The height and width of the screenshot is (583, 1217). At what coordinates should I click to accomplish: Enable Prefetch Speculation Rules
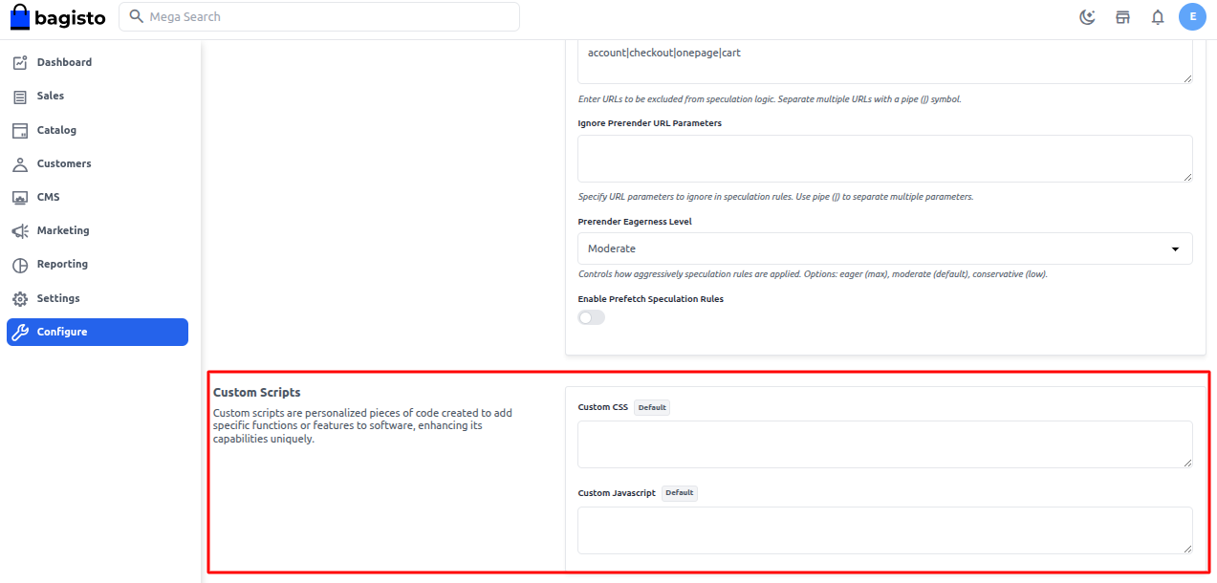pos(591,316)
